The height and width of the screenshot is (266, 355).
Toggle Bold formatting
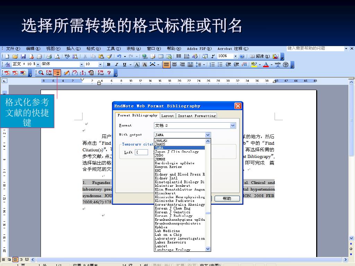coord(109,64)
